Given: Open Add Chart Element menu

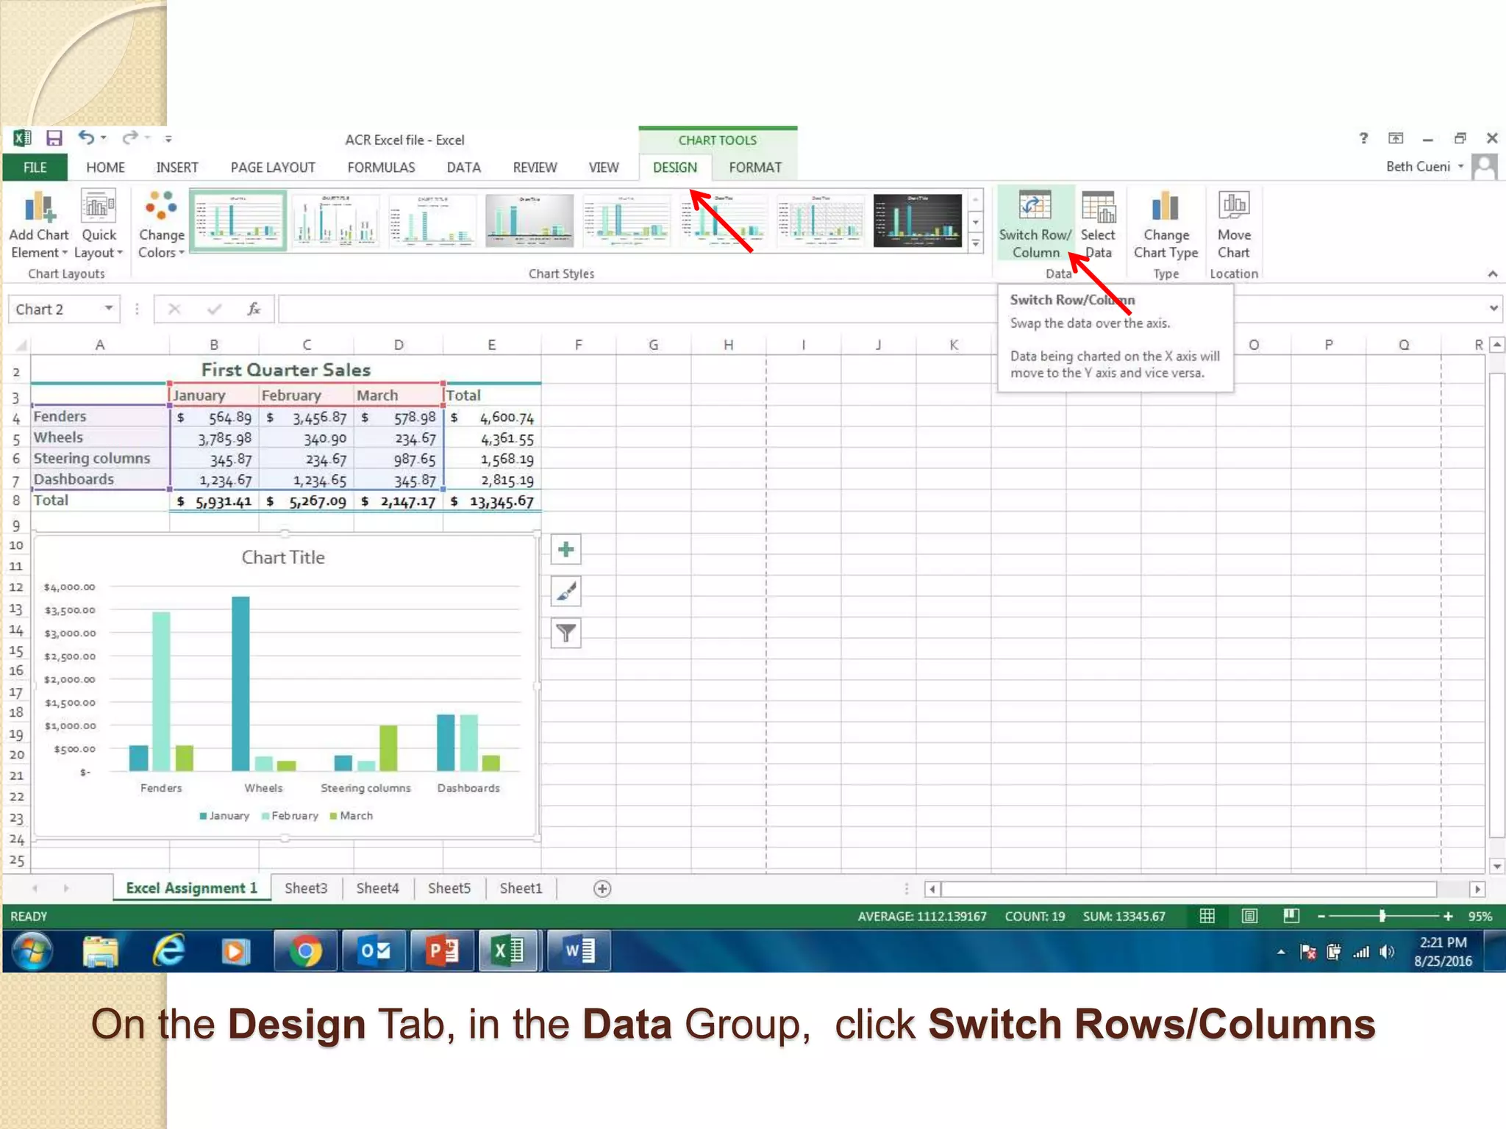Looking at the screenshot, I should coord(39,225).
